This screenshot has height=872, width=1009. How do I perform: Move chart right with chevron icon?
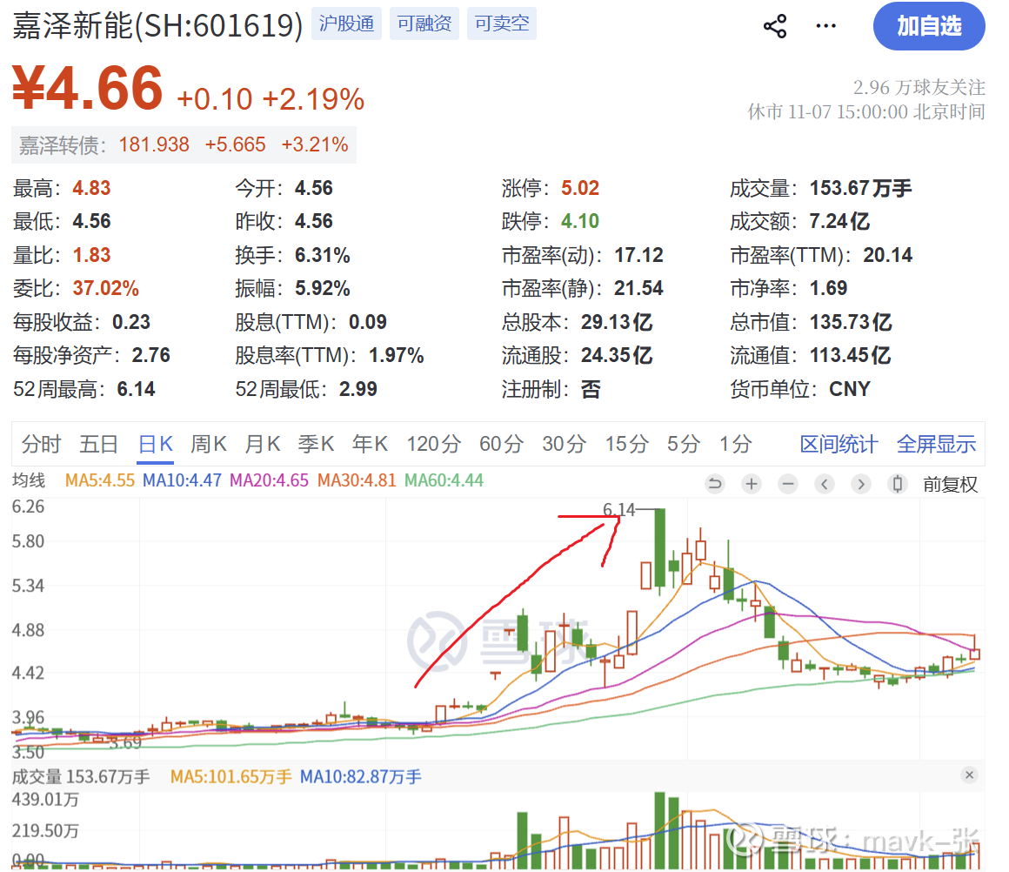[x=861, y=484]
